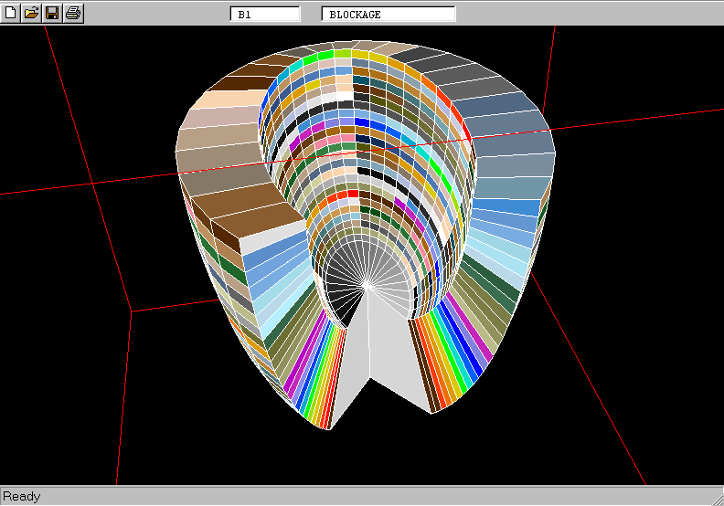Save using the floppy disk icon
Screen dimensions: 724x506
(x=52, y=13)
